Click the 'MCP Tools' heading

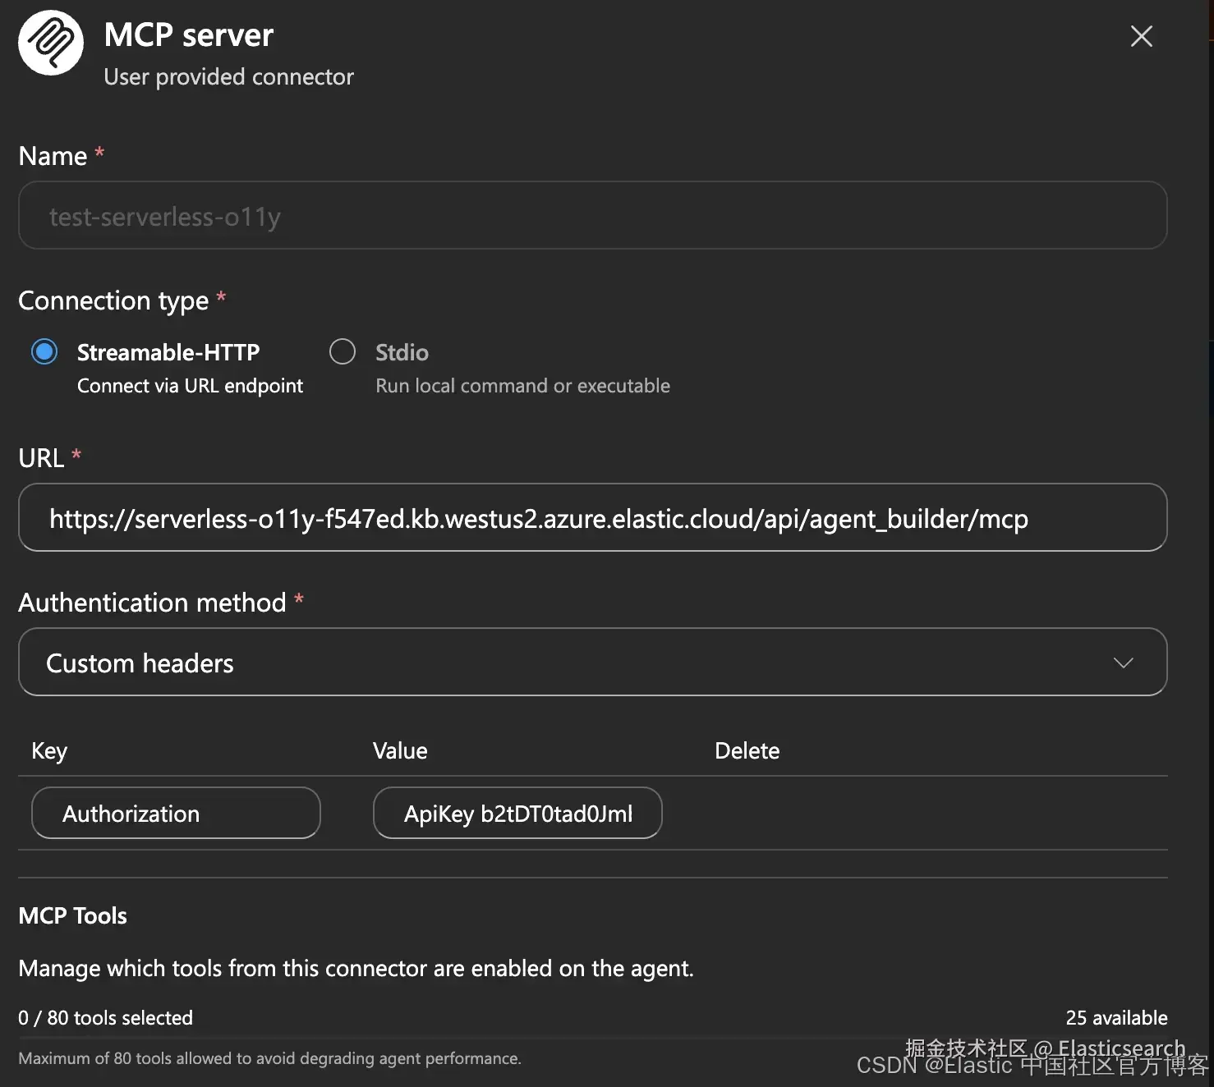pos(73,916)
